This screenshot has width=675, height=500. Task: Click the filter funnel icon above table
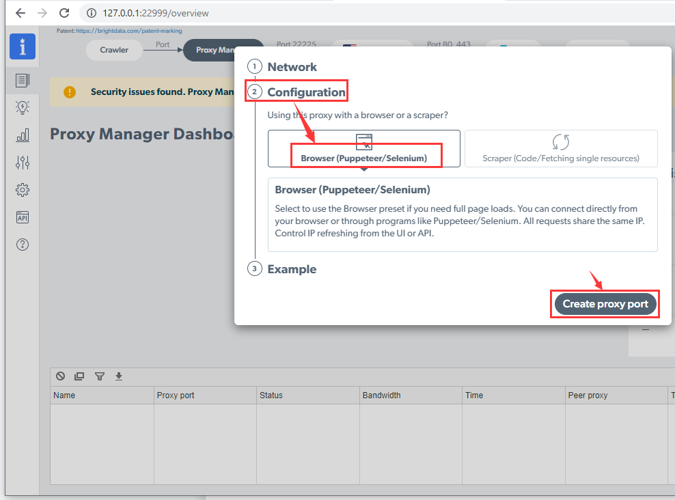[x=99, y=376]
